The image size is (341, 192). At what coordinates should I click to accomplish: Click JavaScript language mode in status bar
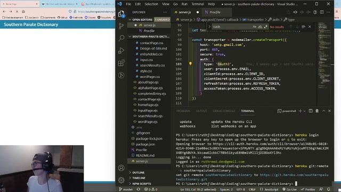(x=269, y=189)
